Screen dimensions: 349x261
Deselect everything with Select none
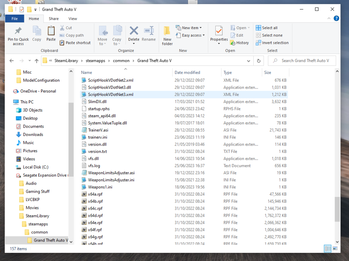[x=269, y=35]
